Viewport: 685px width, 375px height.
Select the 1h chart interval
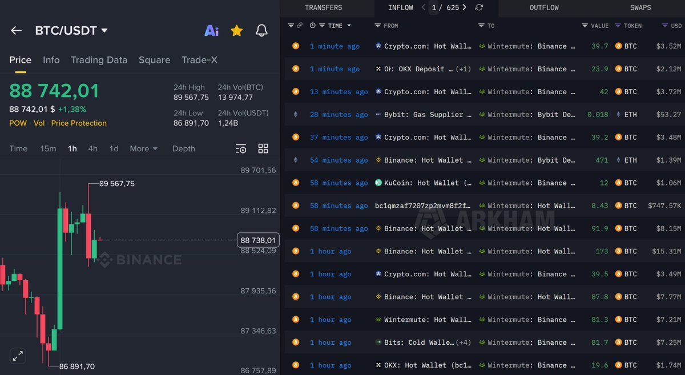(72, 148)
